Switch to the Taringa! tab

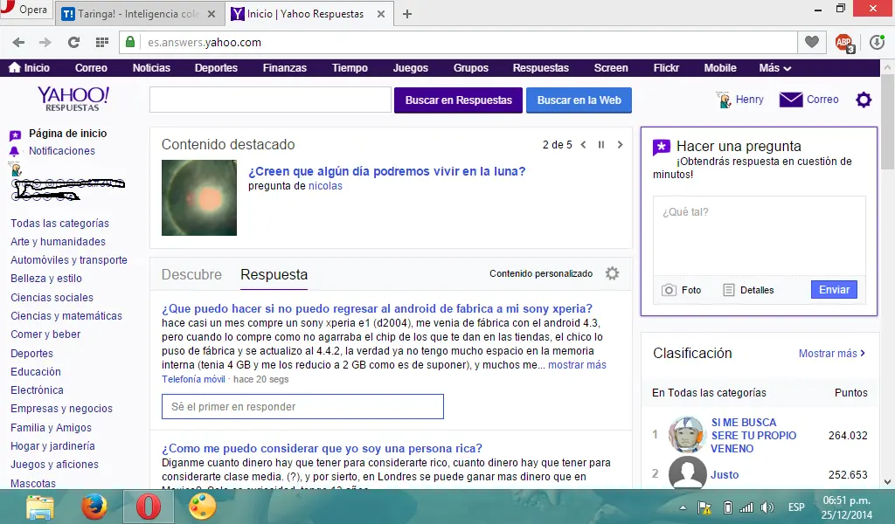[x=139, y=14]
